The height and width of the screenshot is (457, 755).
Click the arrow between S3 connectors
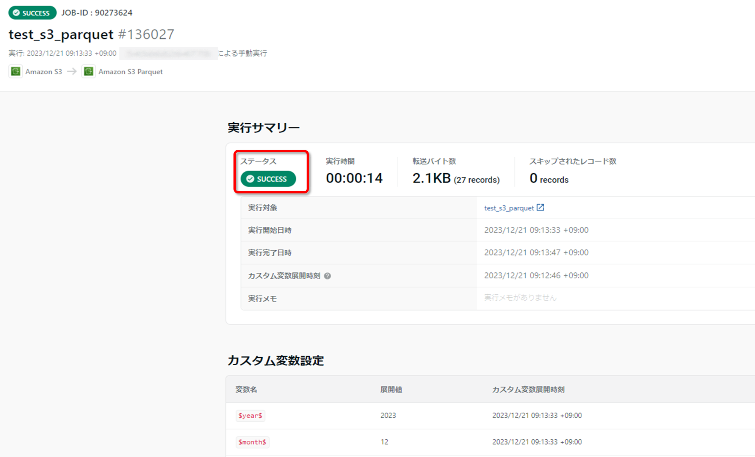pyautogui.click(x=72, y=71)
